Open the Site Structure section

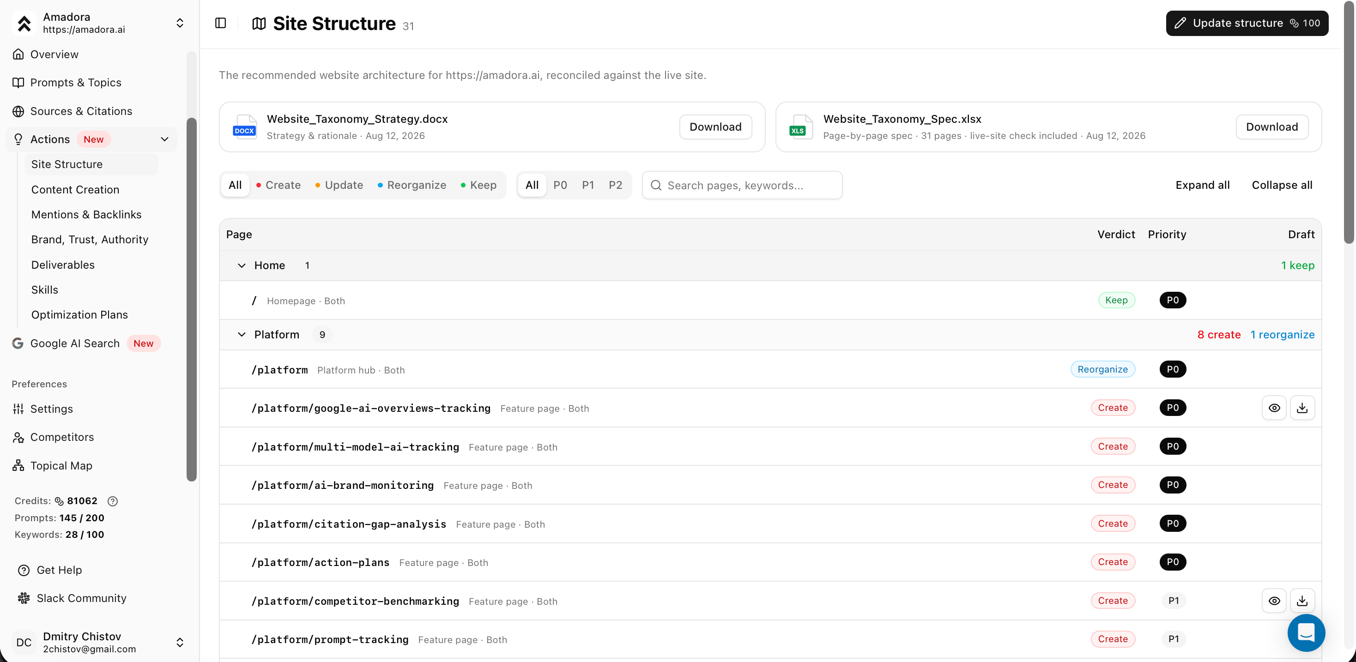coord(91,164)
